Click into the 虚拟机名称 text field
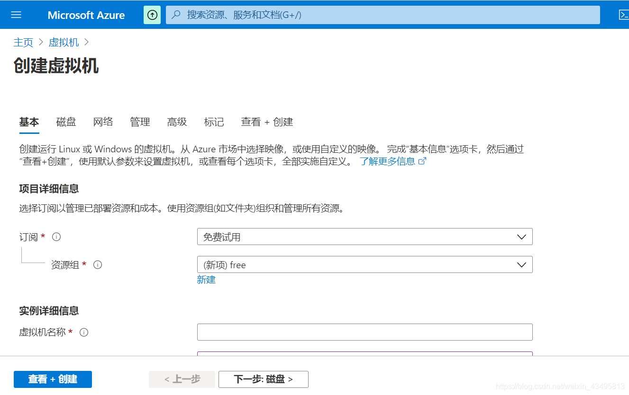 (x=365, y=332)
